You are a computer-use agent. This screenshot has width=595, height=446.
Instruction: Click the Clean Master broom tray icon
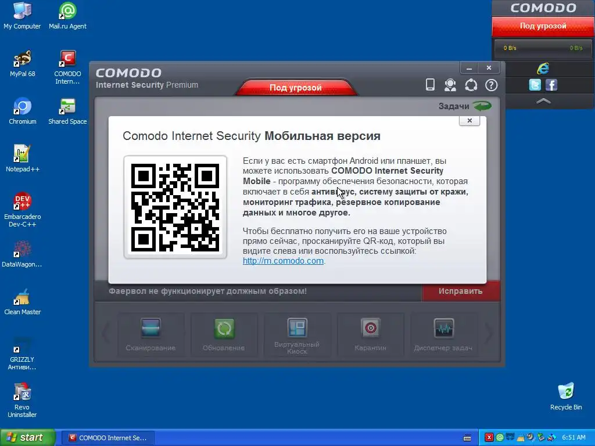tap(521, 438)
